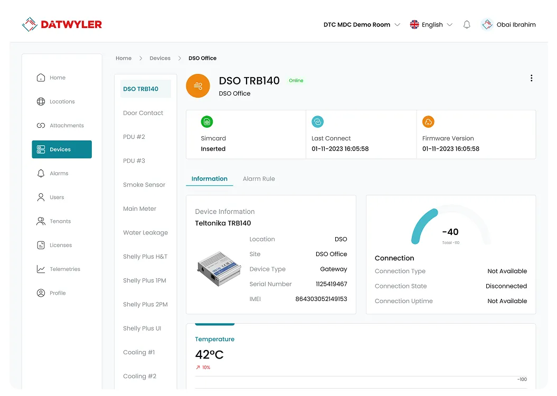This screenshot has height=396, width=557.
Task: Click the UK flag language icon
Action: tap(414, 24)
